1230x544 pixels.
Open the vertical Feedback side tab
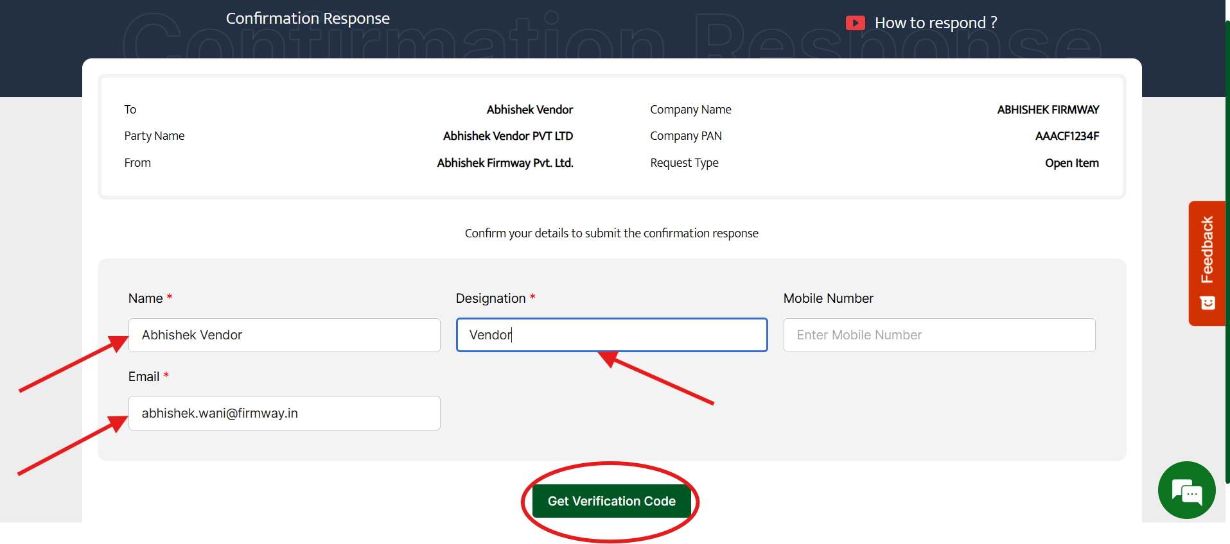(x=1207, y=250)
